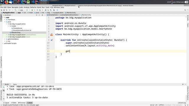Click UTF-8 encoding in status bar
The width and height of the screenshot is (189, 106).
tap(161, 105)
